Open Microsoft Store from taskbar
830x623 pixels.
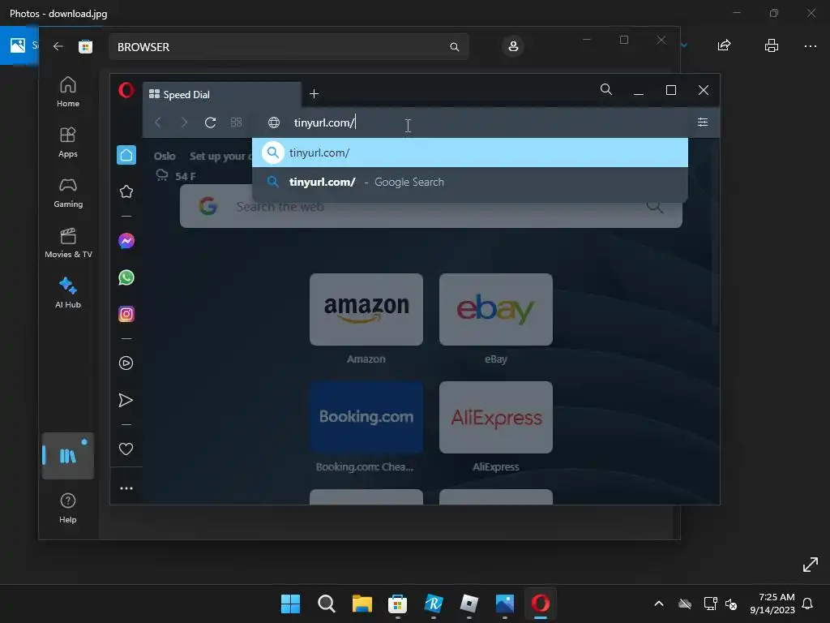coord(397,604)
